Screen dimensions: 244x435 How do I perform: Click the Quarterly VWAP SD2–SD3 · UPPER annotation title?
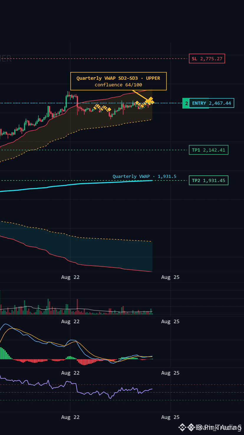[x=118, y=78]
